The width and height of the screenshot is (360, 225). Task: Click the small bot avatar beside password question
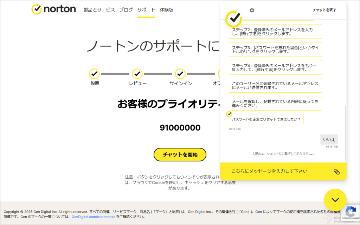(229, 114)
